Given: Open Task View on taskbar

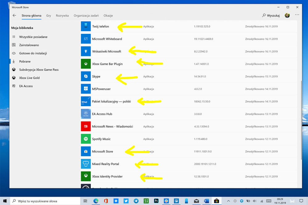Looking at the screenshot, I should (x=85, y=201).
